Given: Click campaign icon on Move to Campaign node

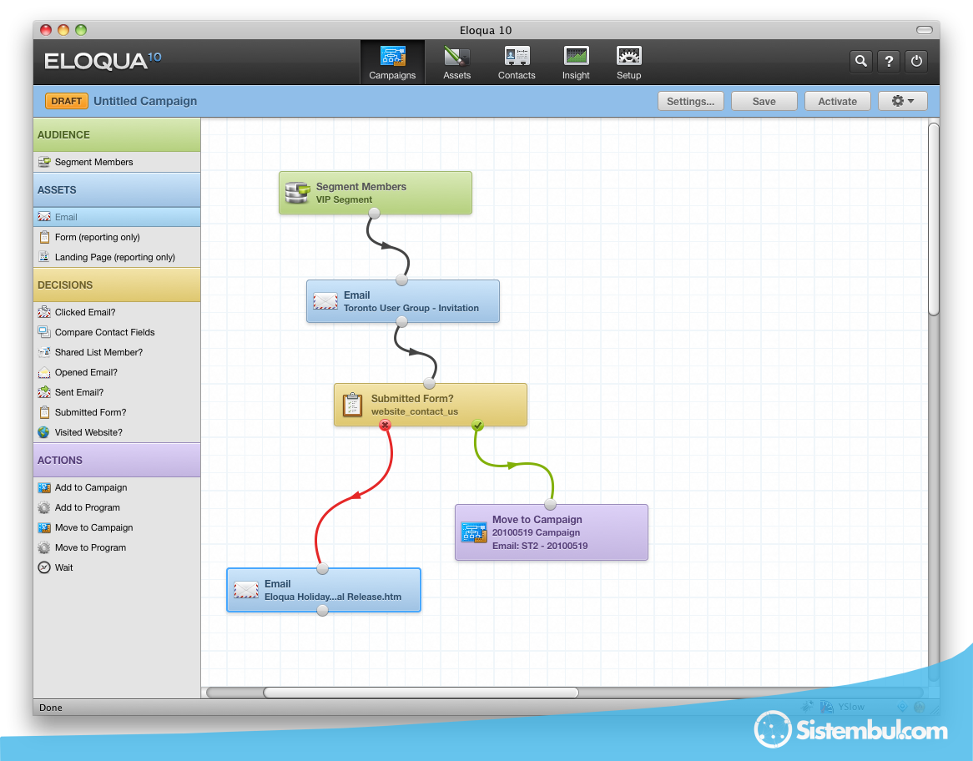Looking at the screenshot, I should click(474, 532).
